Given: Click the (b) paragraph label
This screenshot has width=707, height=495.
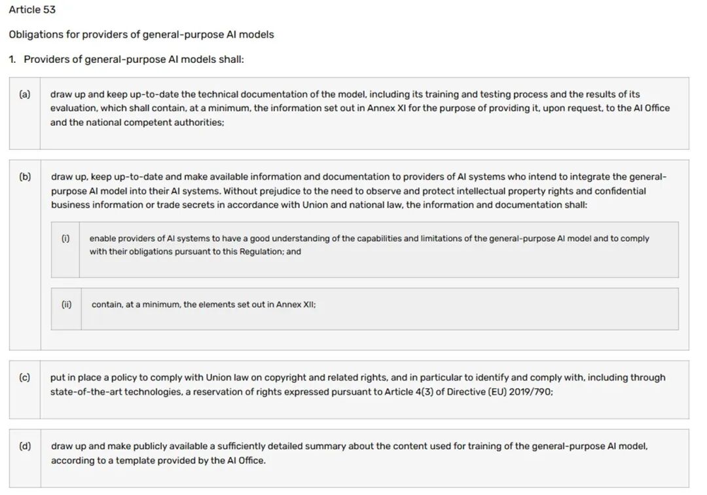Looking at the screenshot, I should 25,177.
